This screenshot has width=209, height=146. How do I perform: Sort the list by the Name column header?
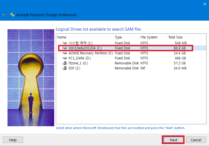click(x=85, y=37)
